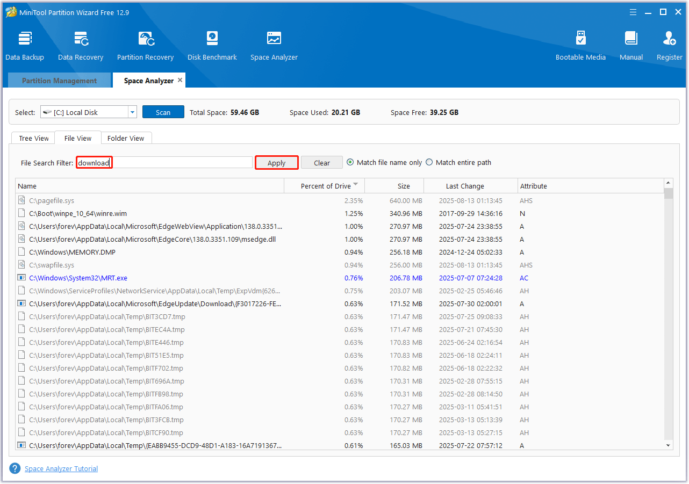
Task: Sort by the Percent of Drive column
Action: (x=325, y=186)
